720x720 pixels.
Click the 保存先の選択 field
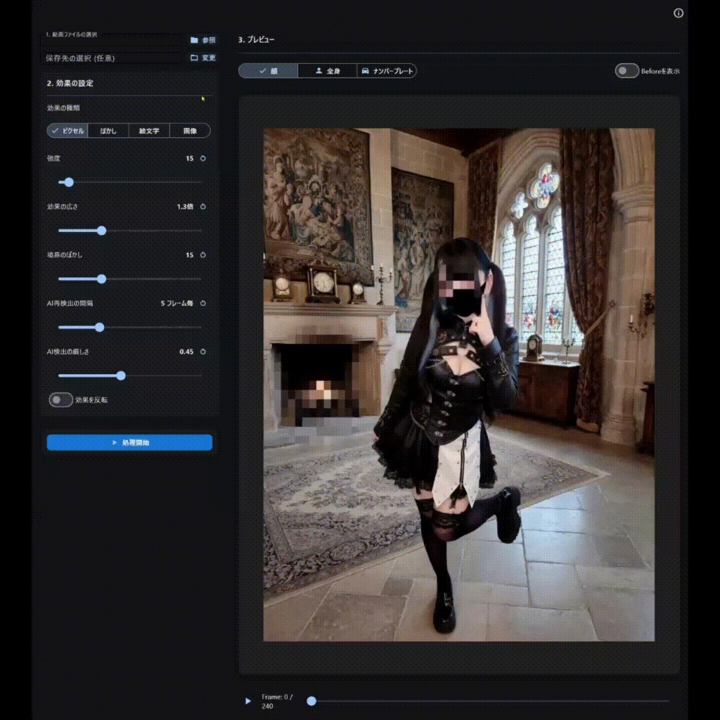112,58
